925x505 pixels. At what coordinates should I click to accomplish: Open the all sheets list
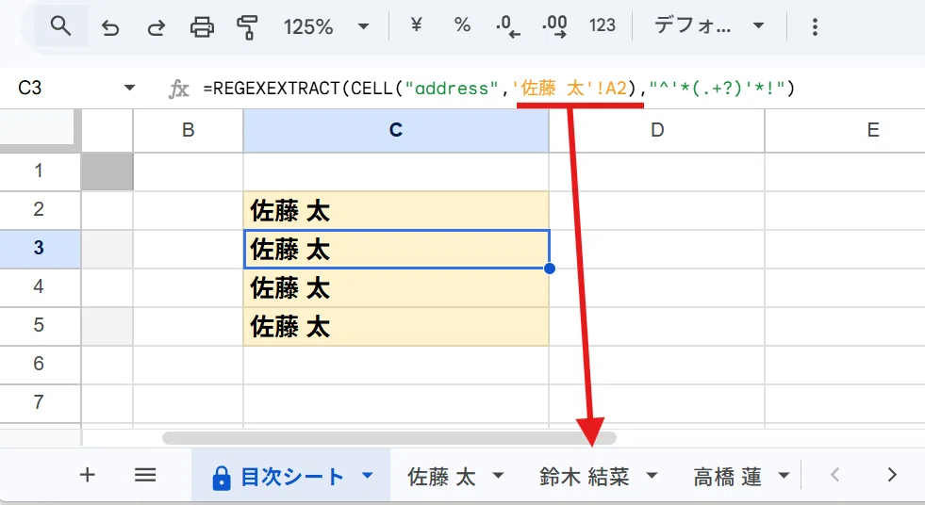(x=145, y=475)
